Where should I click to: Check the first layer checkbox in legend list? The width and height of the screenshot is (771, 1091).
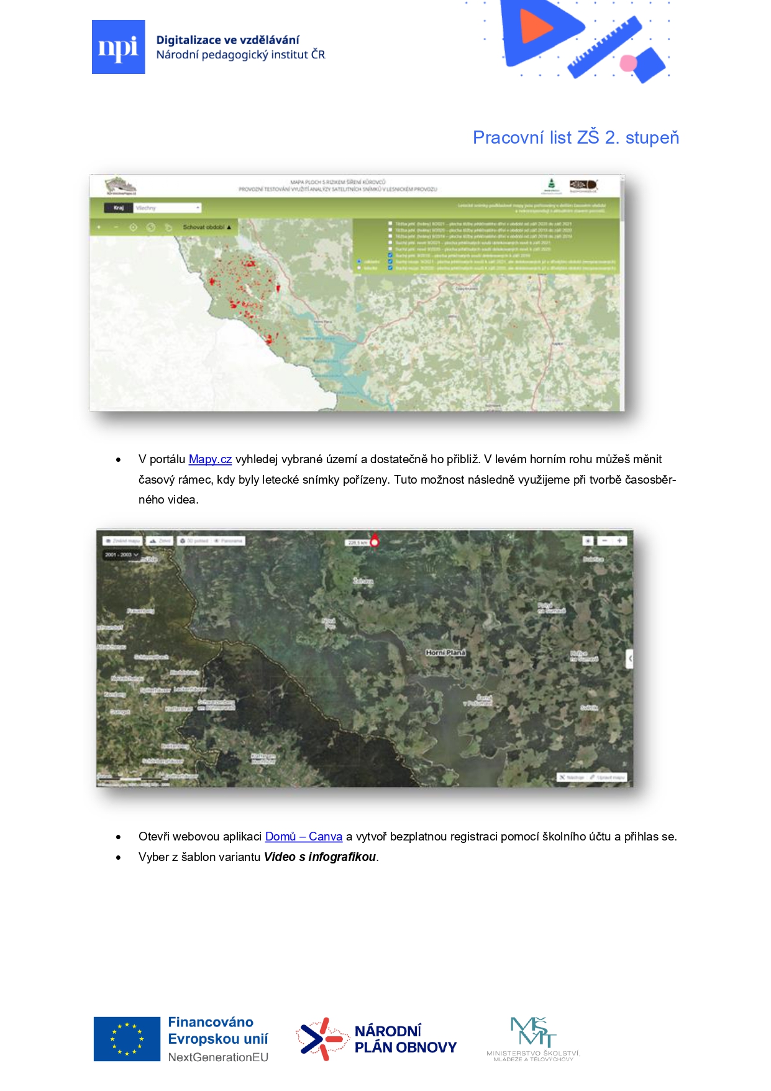(x=390, y=223)
